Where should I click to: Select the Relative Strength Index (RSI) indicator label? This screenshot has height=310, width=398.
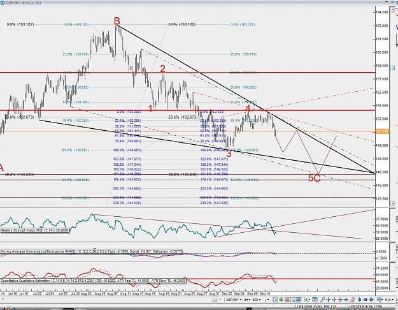pos(35,230)
